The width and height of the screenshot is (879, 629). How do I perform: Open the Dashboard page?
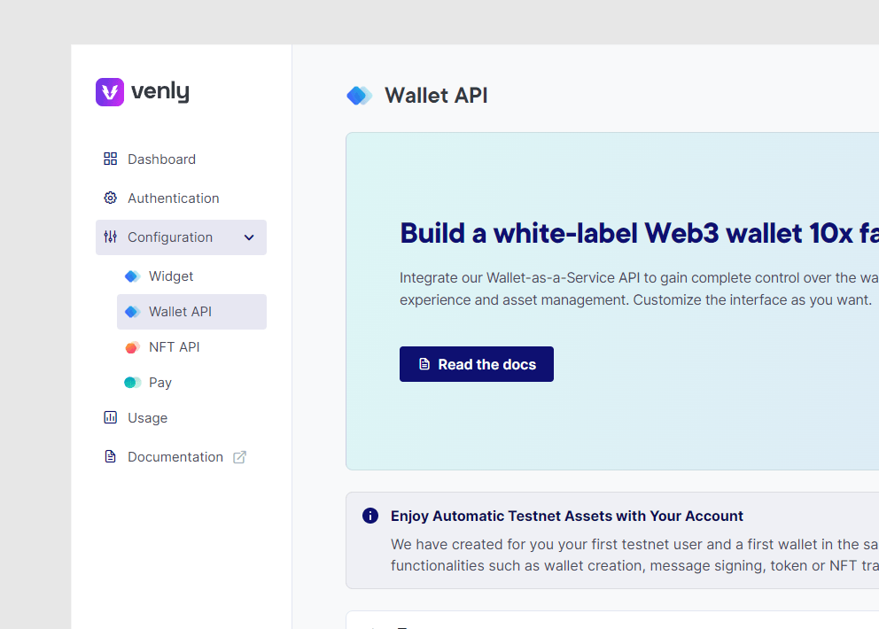tap(161, 159)
